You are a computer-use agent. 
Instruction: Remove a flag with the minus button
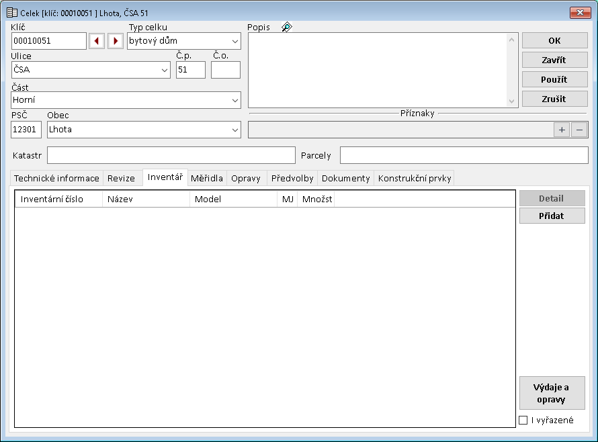point(579,130)
